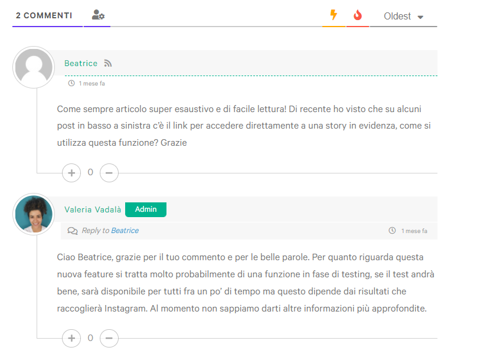Click the vote count zero under Beatrice's comment
The width and height of the screenshot is (477, 354).
[90, 172]
